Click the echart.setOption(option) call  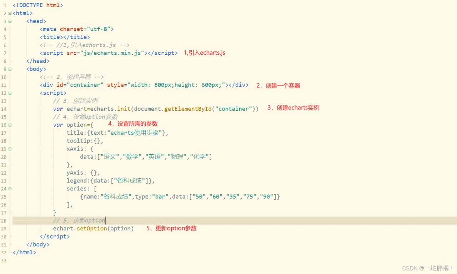(x=94, y=228)
